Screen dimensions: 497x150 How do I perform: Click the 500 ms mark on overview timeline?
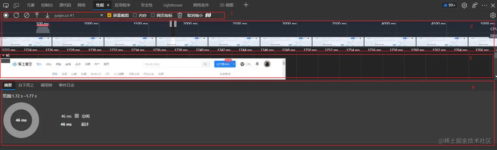pyautogui.click(x=42, y=24)
